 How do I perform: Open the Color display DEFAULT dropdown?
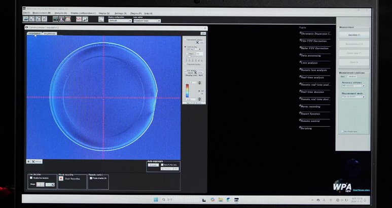(194, 49)
